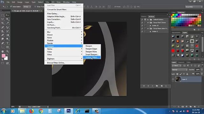This screenshot has width=204, height=114.
Task: Open Photoshop from the Windows taskbar
Action: [69, 111]
